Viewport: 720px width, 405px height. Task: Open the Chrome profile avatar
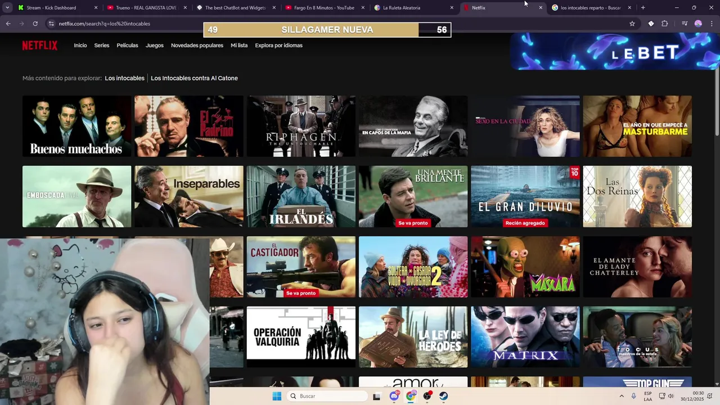coord(698,24)
